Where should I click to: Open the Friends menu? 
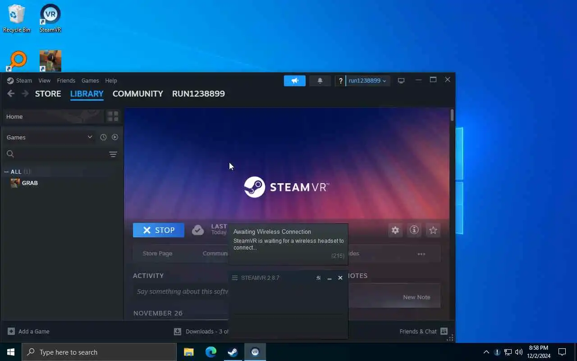tap(66, 80)
